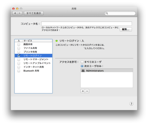Image resolution: width=148 pixels, height=125 pixels.
Task: Select the Bluetooth 共有 service row
Action: tap(34, 71)
